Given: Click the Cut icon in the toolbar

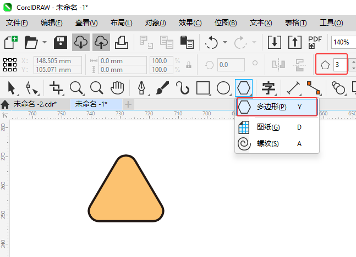Looking at the screenshot, I should [146, 42].
